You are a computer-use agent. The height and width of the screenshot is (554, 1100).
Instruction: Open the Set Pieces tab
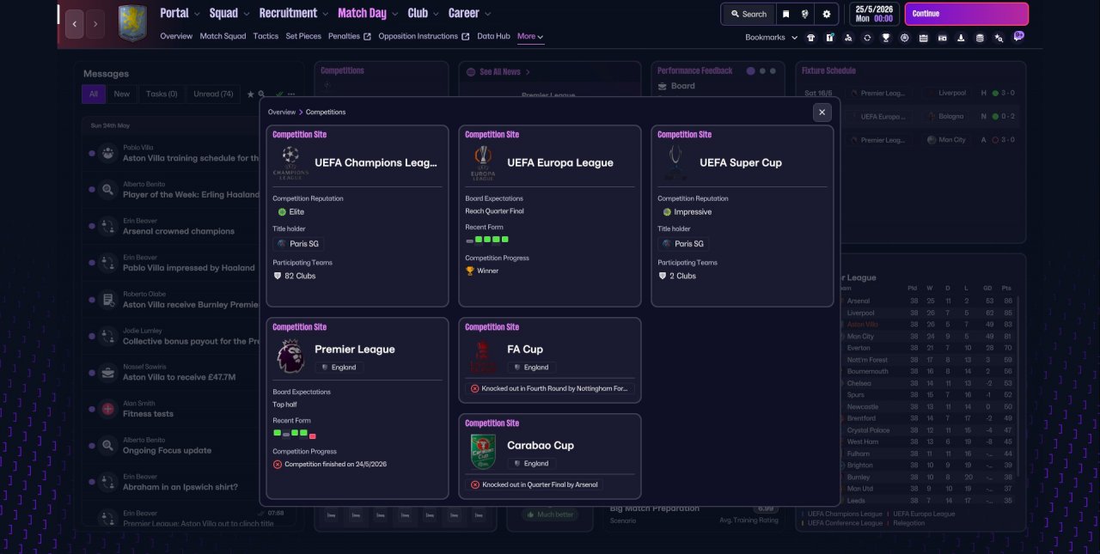point(303,36)
